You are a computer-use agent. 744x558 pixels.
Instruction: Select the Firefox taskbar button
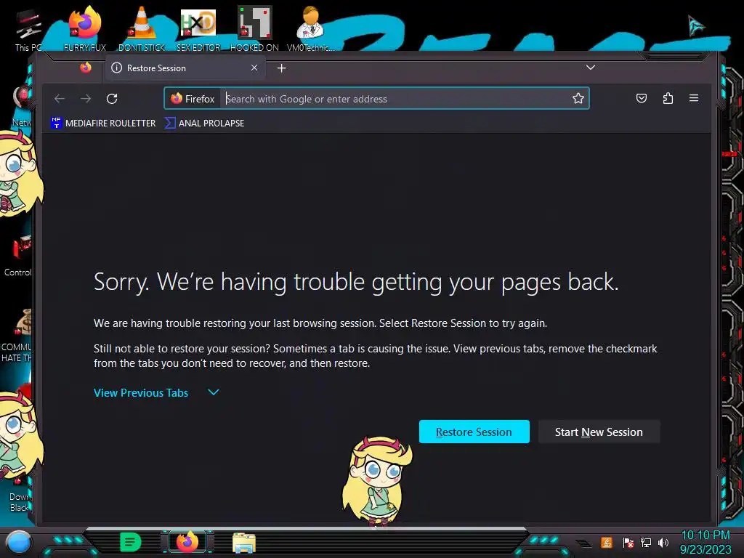187,542
